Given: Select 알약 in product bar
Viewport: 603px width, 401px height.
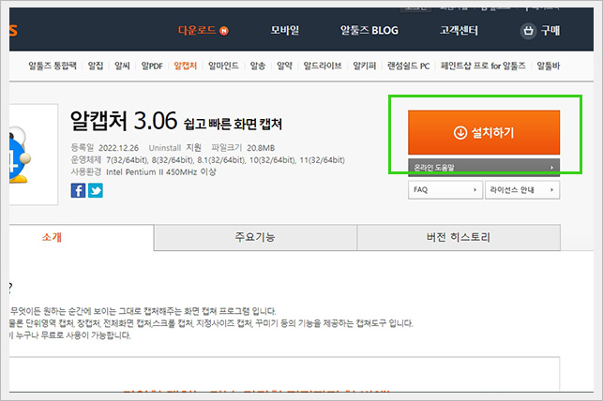Looking at the screenshot, I should [x=284, y=66].
